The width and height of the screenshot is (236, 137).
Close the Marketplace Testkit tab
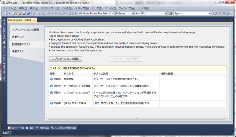35,20
